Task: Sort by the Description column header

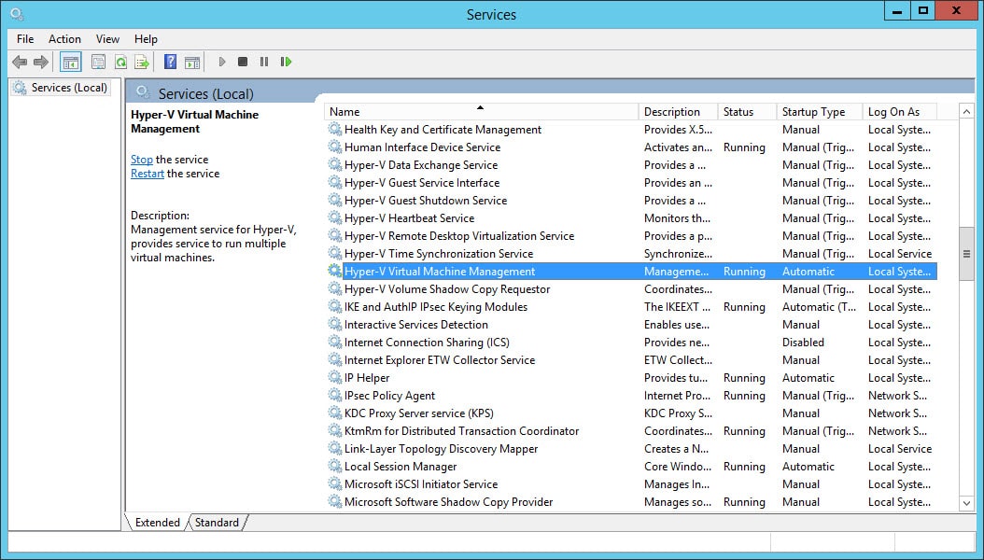Action: (679, 112)
